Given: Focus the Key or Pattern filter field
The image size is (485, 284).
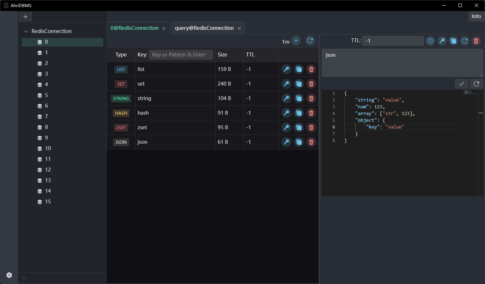Looking at the screenshot, I should pyautogui.click(x=181, y=55).
